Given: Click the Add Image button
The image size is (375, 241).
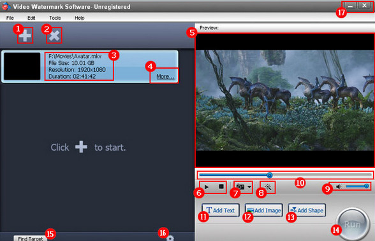Looking at the screenshot, I should 264,210.
